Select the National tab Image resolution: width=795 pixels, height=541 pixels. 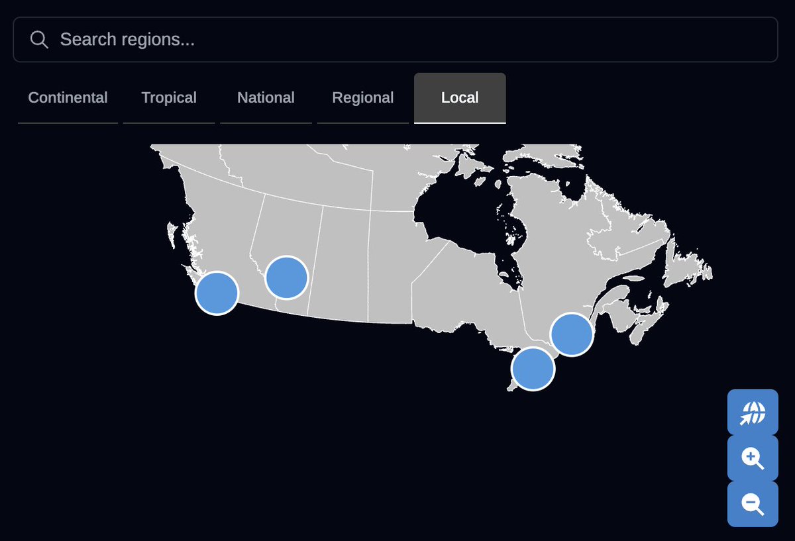coord(266,98)
